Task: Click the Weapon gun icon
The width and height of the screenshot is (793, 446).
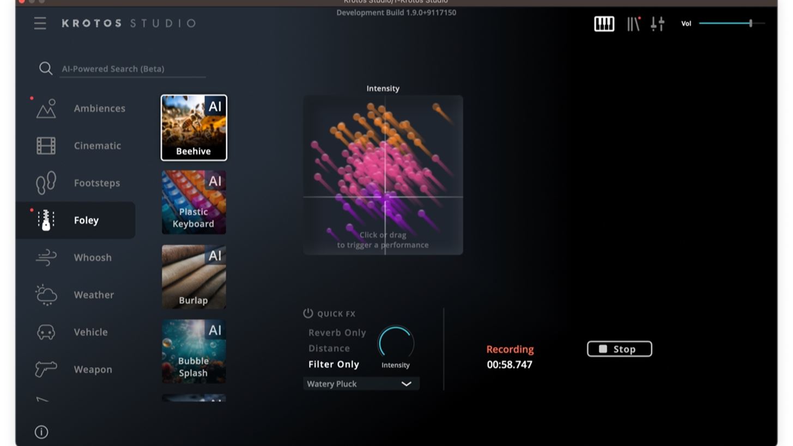Action: tap(46, 369)
